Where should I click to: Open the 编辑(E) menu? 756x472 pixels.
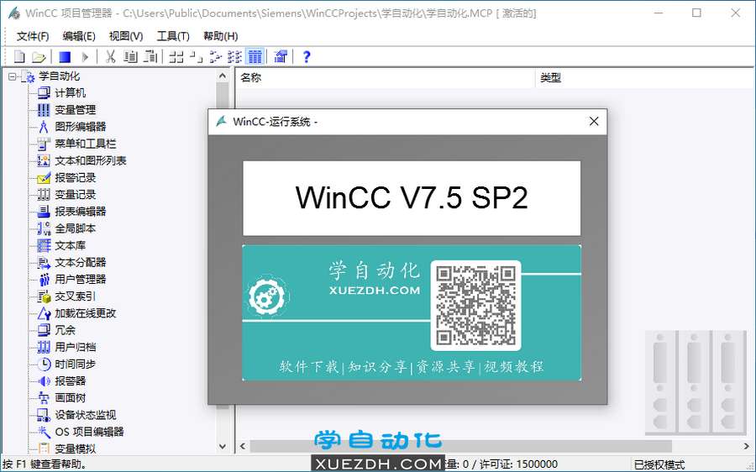pyautogui.click(x=79, y=36)
